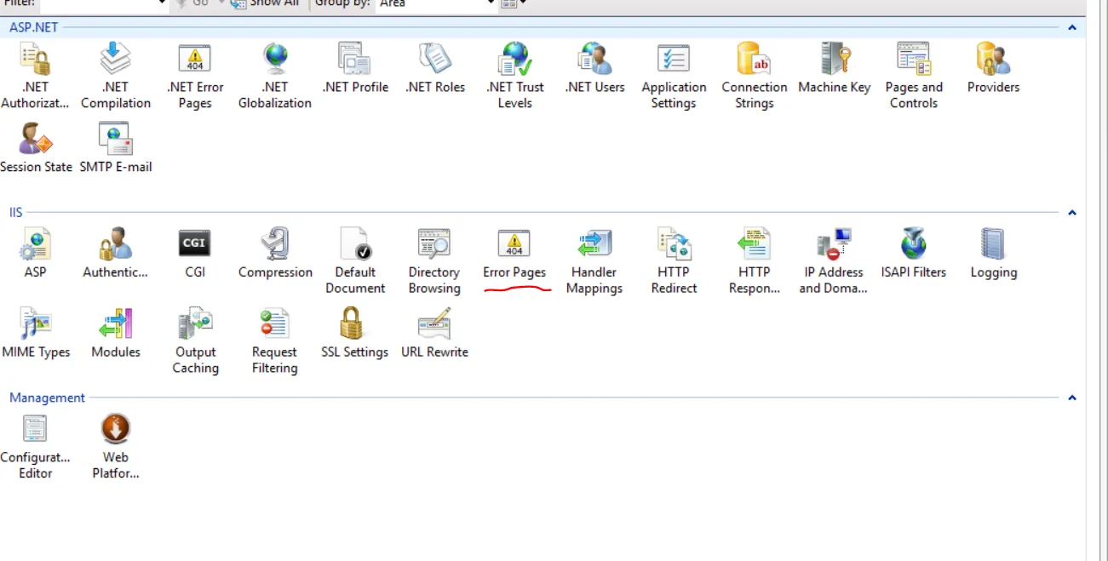Open Output Caching feature
Image resolution: width=1108 pixels, height=561 pixels.
[x=196, y=341]
